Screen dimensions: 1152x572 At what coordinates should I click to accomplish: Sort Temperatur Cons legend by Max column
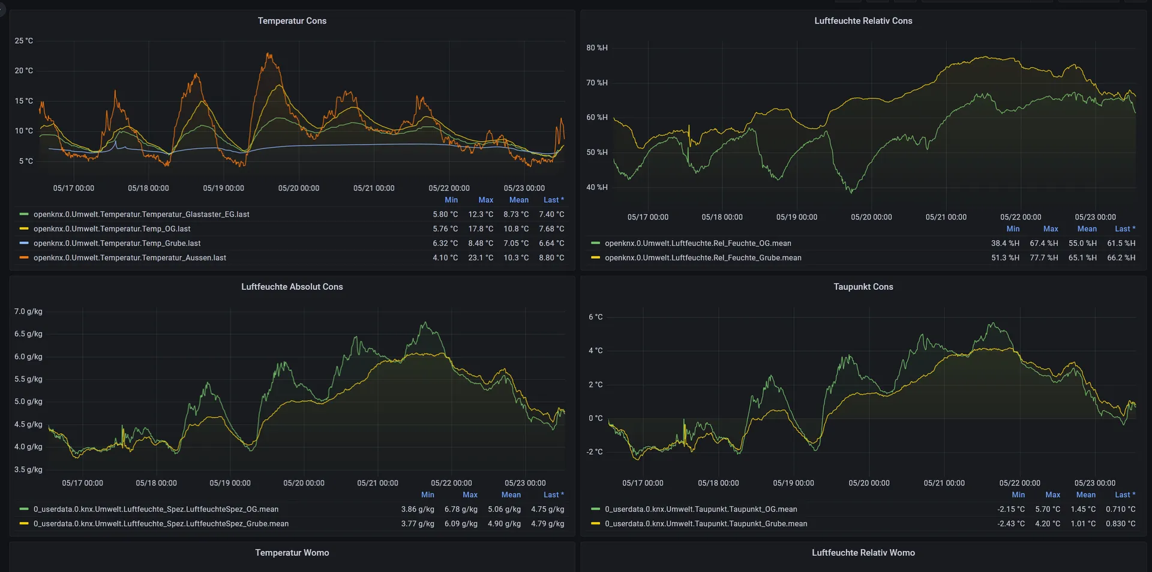[x=485, y=200]
